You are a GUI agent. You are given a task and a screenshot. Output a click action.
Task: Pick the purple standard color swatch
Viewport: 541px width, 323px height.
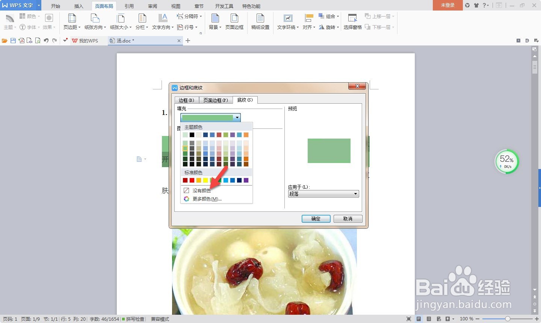click(x=246, y=180)
